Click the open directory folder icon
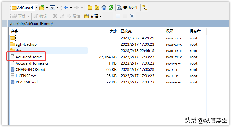Viewport: 231px width, 127px height. [42, 8]
